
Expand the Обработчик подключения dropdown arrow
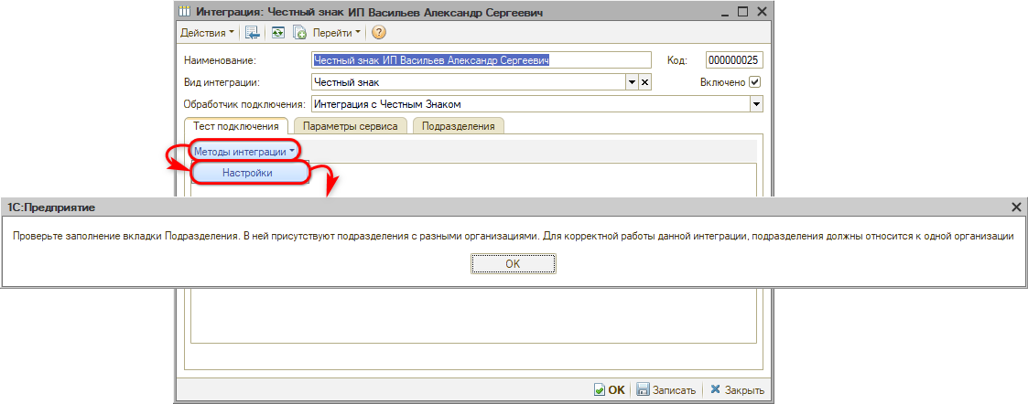pos(756,104)
